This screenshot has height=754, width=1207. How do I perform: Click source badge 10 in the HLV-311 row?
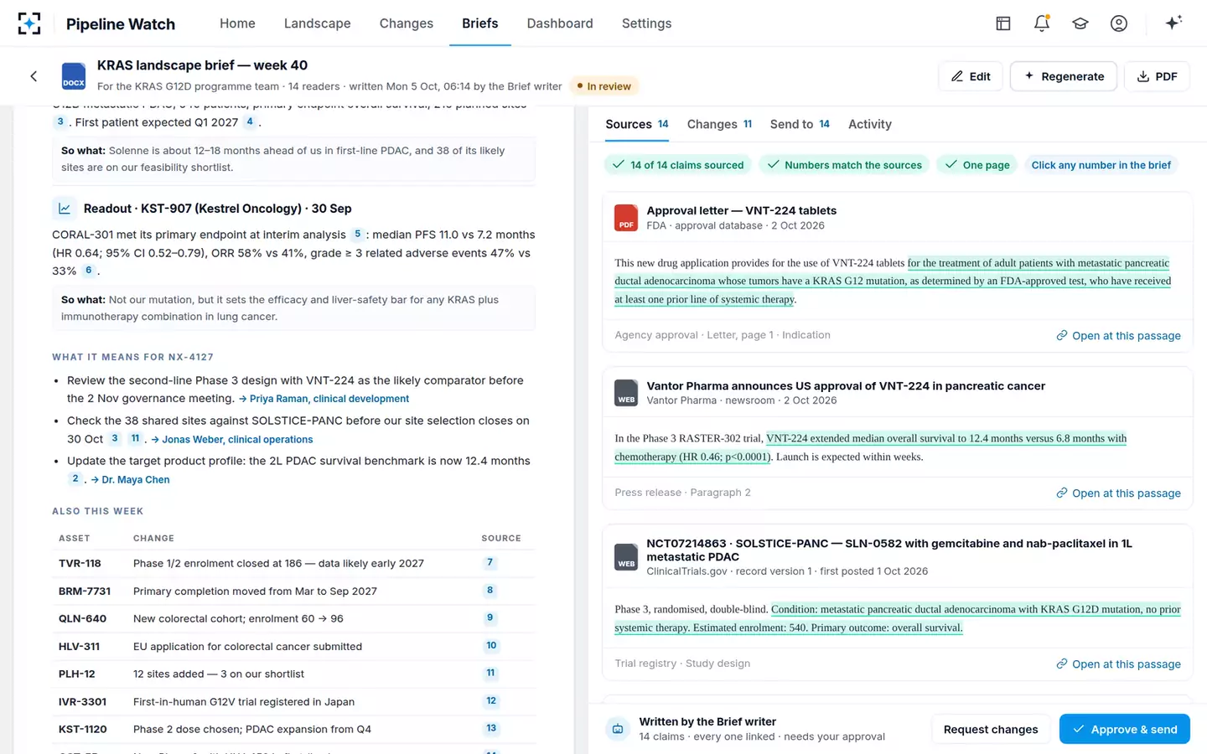tap(491, 645)
